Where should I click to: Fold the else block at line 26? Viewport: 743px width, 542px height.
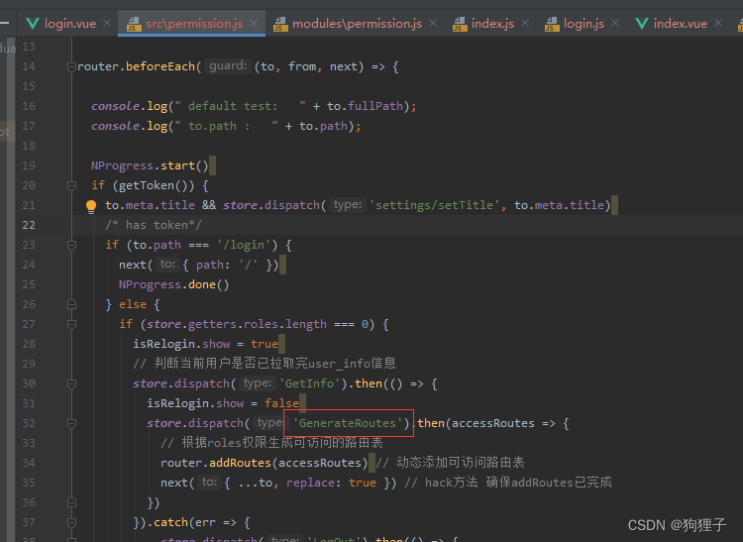tap(71, 304)
